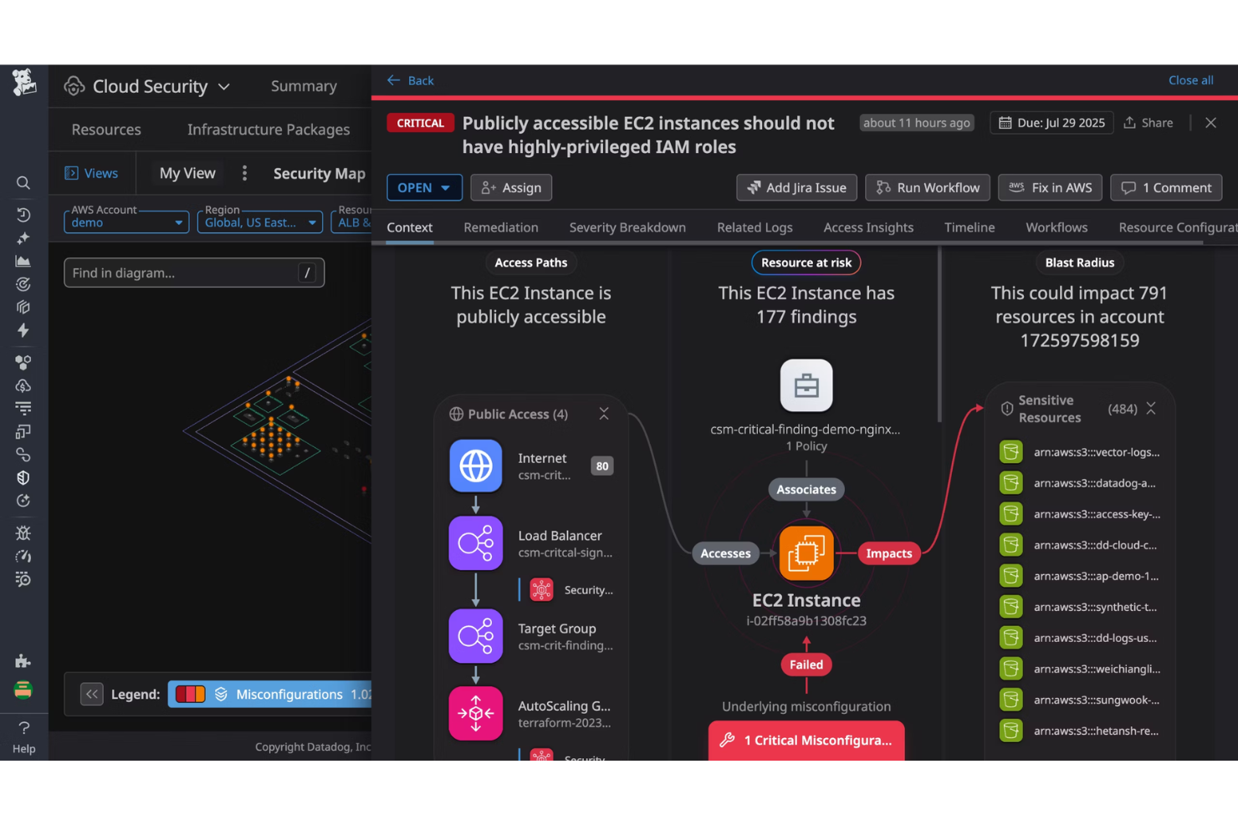This screenshot has height=825, width=1238.
Task: Open the OPEN status dropdown
Action: click(424, 187)
